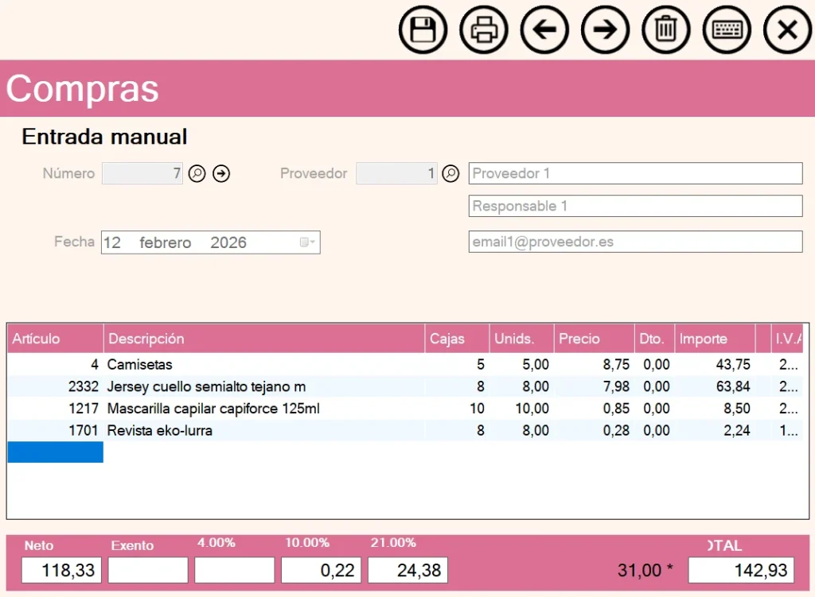Click the save floppy disk icon
Viewport: 815px width, 597px height.
point(423,30)
